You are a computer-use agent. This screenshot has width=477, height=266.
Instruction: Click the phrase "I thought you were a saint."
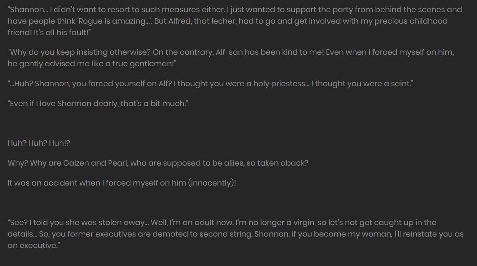(x=362, y=83)
